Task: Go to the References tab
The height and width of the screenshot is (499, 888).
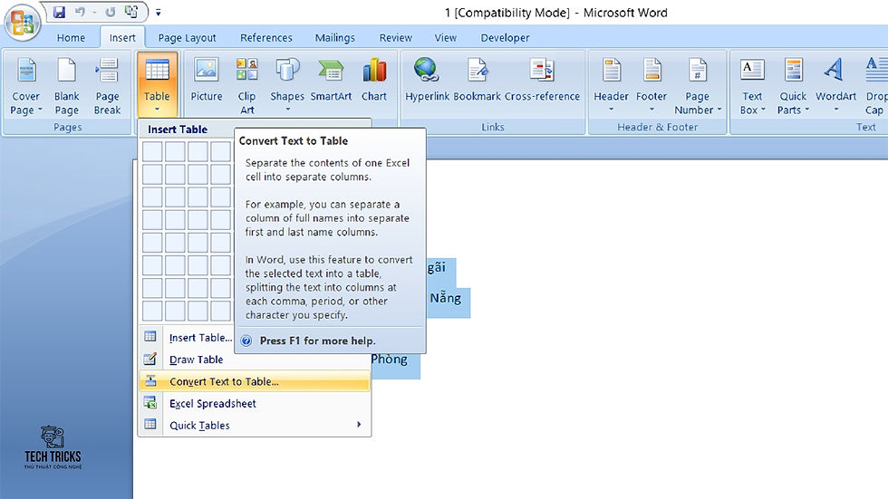Action: (266, 38)
